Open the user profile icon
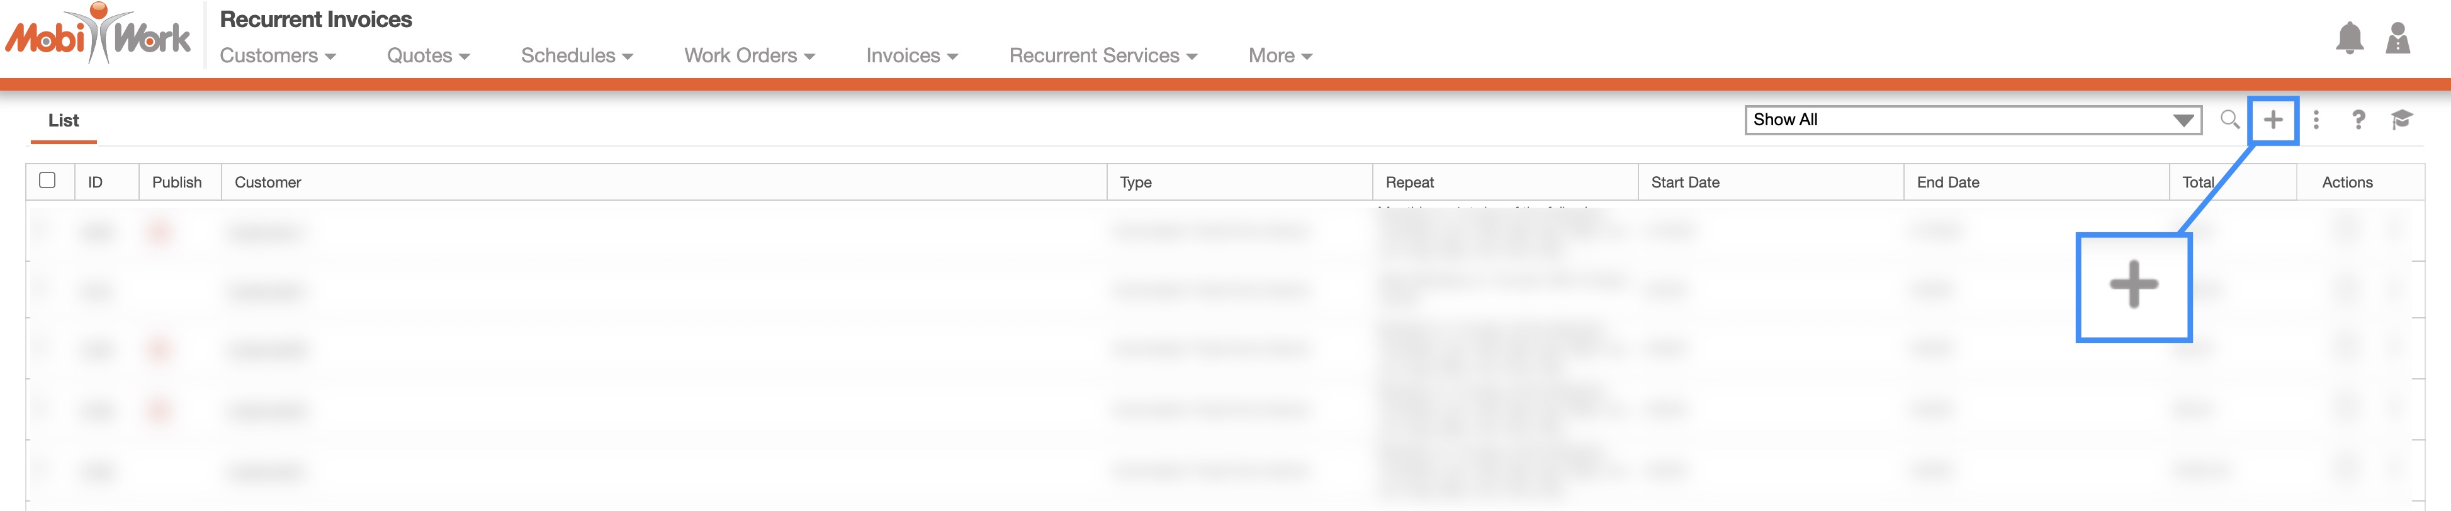Viewport: 2451px width, 511px height. coord(2397,38)
